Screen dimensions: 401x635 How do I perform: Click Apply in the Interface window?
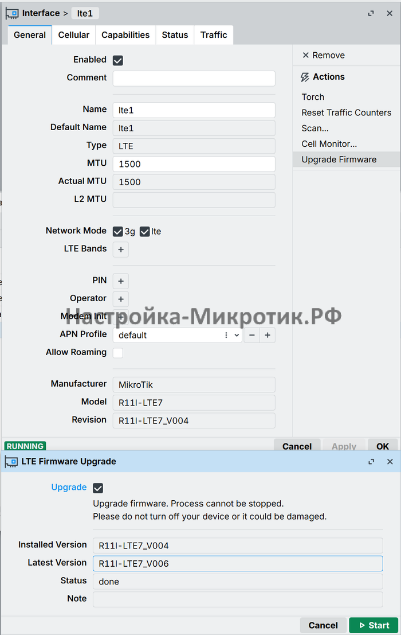tap(344, 446)
